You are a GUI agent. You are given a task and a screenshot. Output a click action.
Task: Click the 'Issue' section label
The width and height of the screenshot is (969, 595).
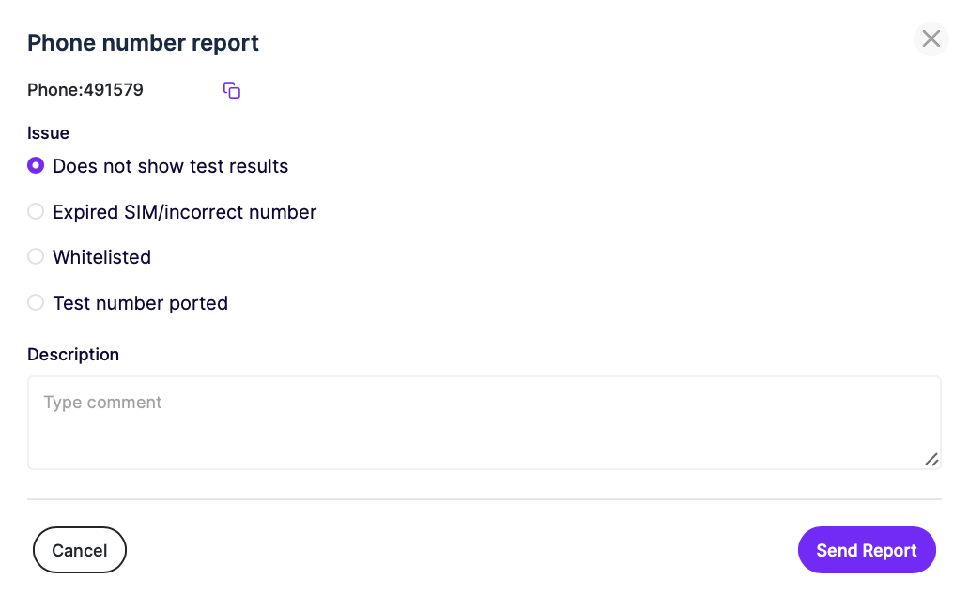point(48,133)
